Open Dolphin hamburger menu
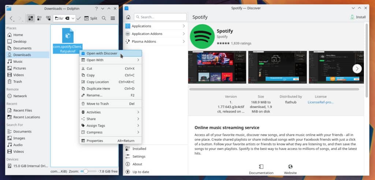 (x=113, y=18)
